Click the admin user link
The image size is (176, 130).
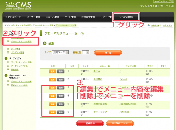coord(155,25)
